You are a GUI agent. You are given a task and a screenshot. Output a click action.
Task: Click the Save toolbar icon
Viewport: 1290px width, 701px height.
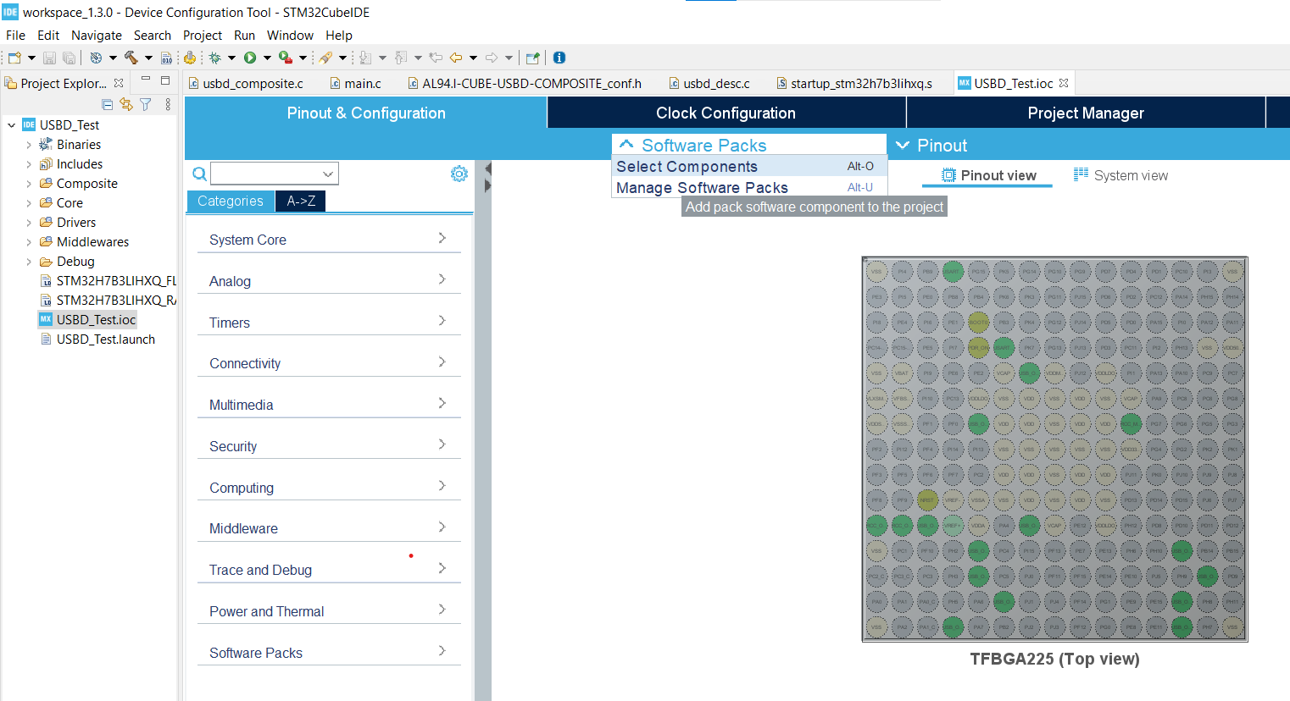(x=49, y=58)
